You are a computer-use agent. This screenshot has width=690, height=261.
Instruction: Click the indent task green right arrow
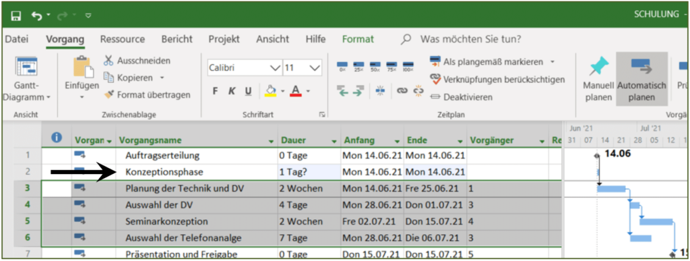coord(358,90)
